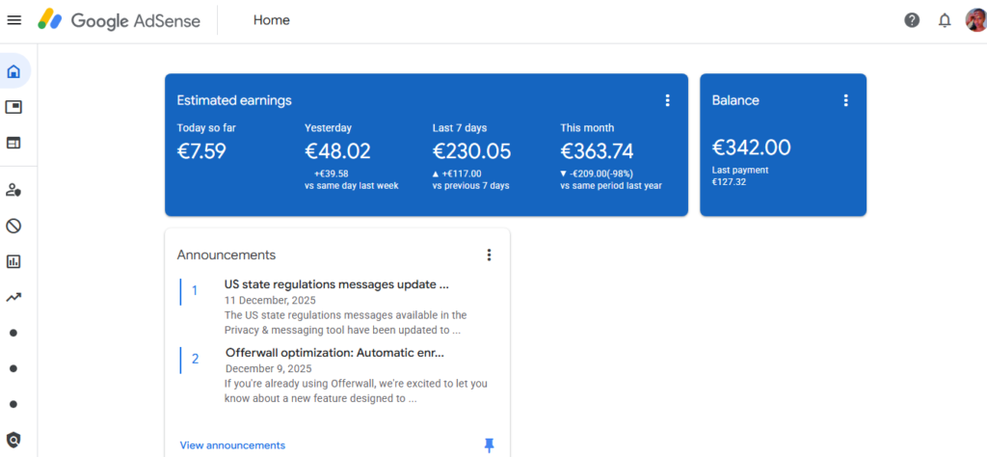
Task: Open the hamburger main menu
Action: pyautogui.click(x=13, y=20)
